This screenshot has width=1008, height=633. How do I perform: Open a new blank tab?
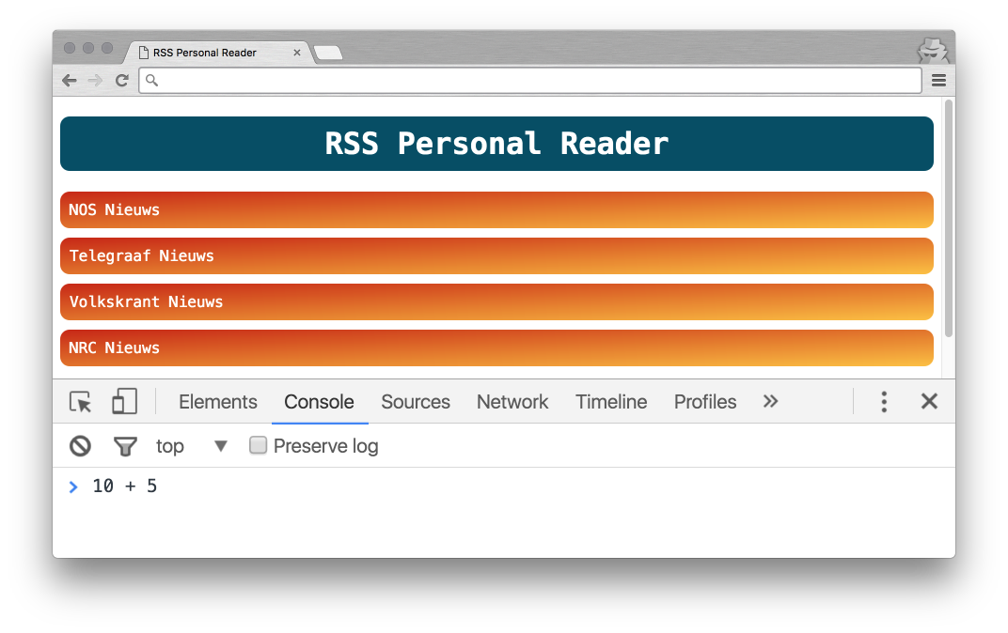(x=328, y=53)
